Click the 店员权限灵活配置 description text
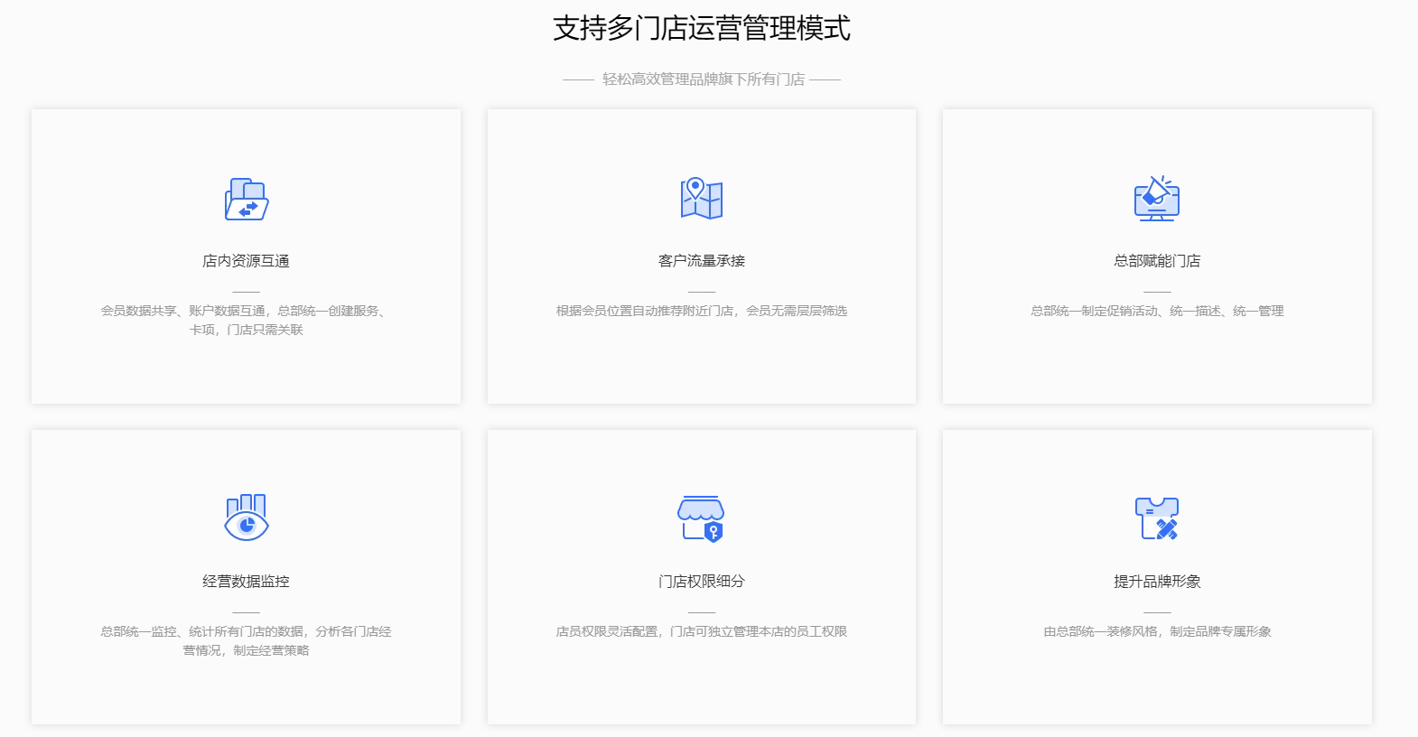The image size is (1418, 737). (701, 631)
